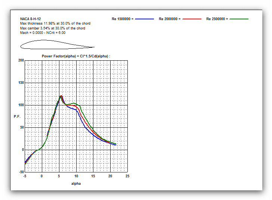Click the -5 tick on the x-axis

tap(25, 176)
